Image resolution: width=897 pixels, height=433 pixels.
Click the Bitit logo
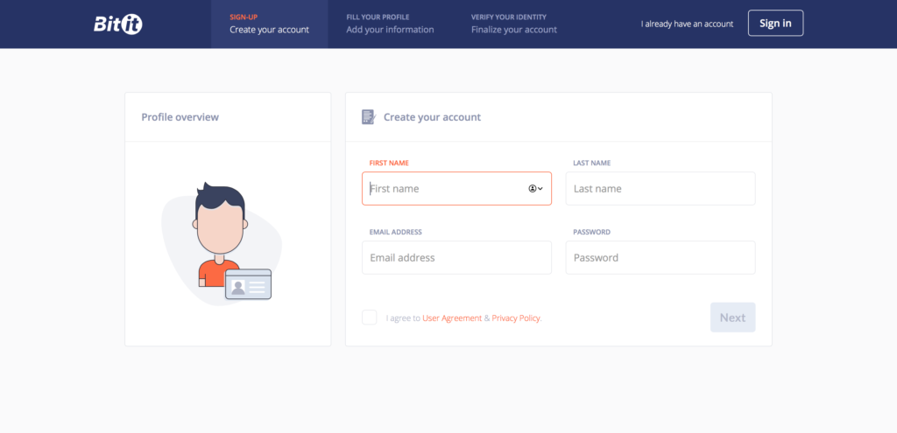[x=118, y=24]
